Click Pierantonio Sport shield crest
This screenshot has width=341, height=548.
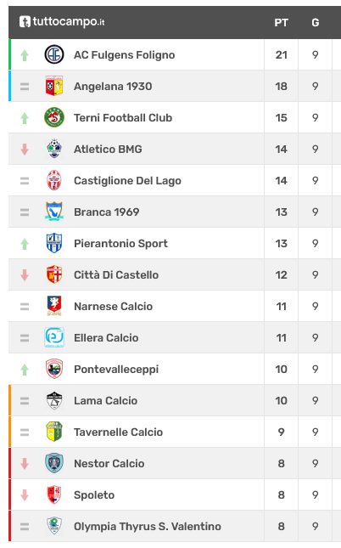[54, 243]
